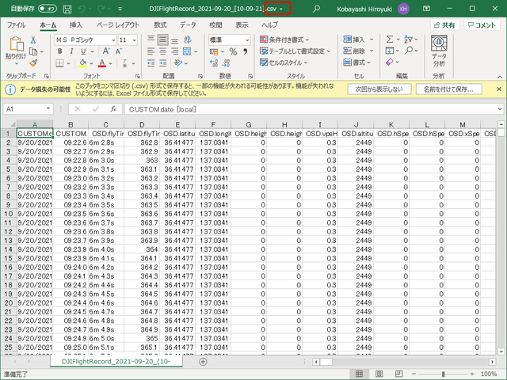
Task: Switch to the Formulas tab
Action: [160, 25]
